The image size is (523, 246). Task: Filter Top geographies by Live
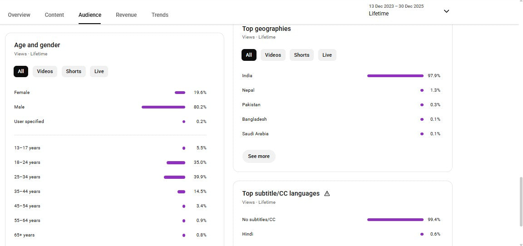327,55
